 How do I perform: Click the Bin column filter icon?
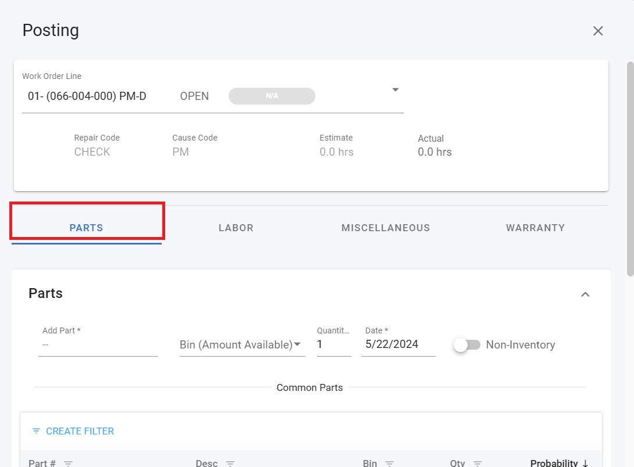point(389,463)
